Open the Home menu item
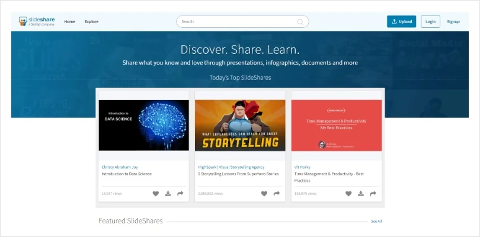480x237 pixels. click(x=69, y=22)
